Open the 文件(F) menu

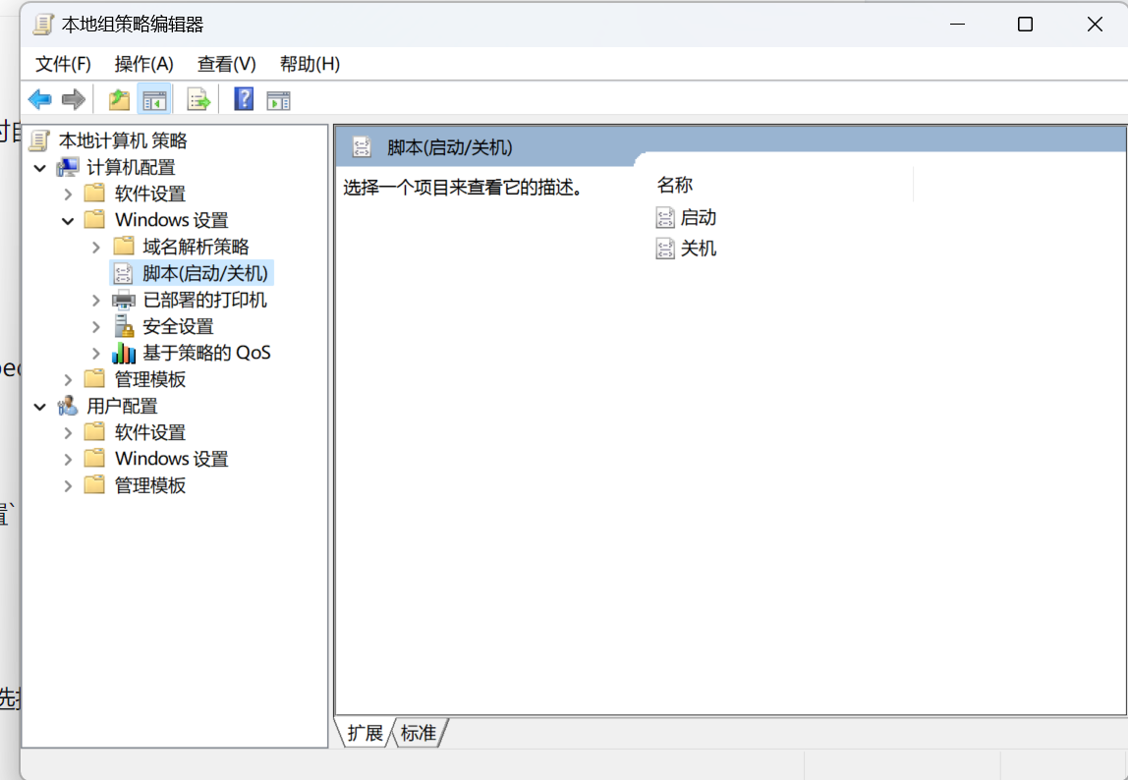(63, 64)
